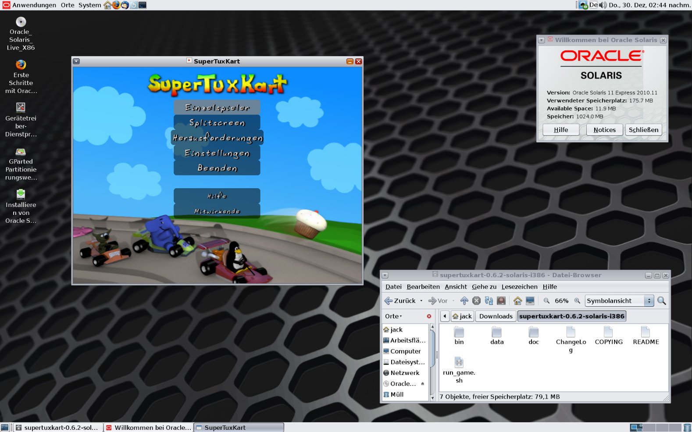Click the home icon in file browser toolbar
The image size is (692, 432).
click(518, 300)
